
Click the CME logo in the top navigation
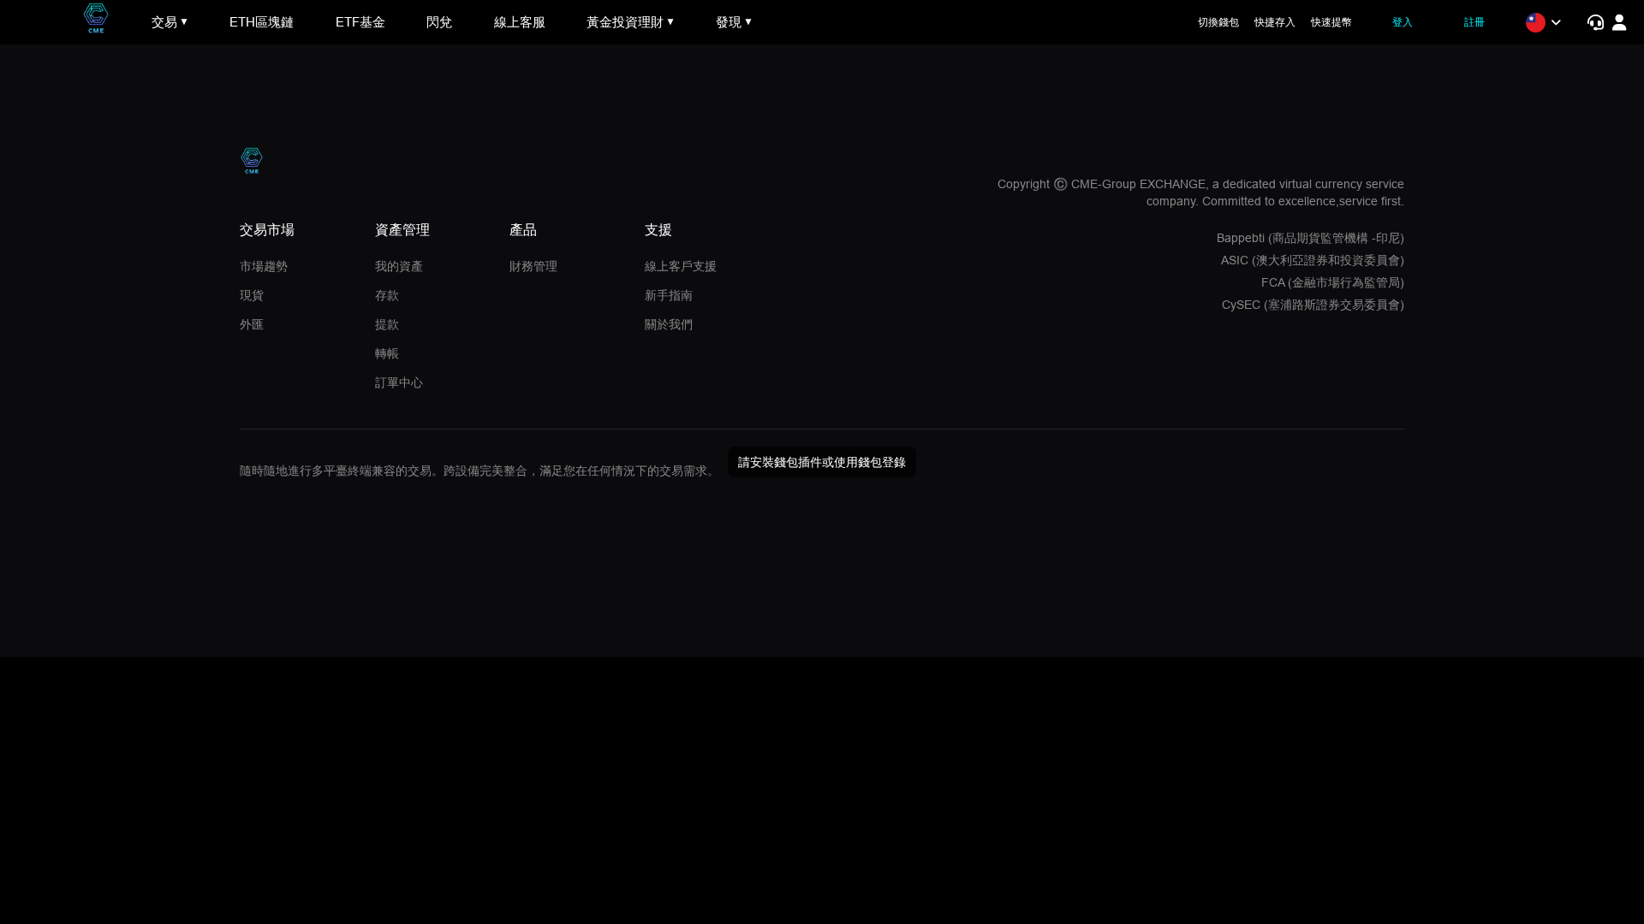coord(96,18)
